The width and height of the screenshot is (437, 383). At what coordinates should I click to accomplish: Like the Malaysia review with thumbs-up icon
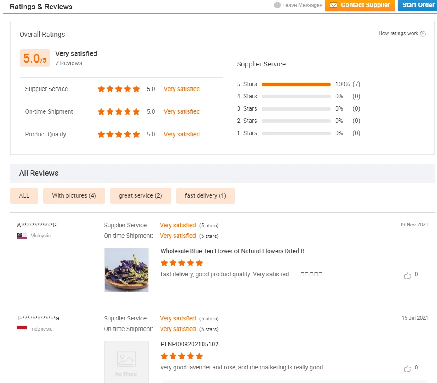(407, 275)
